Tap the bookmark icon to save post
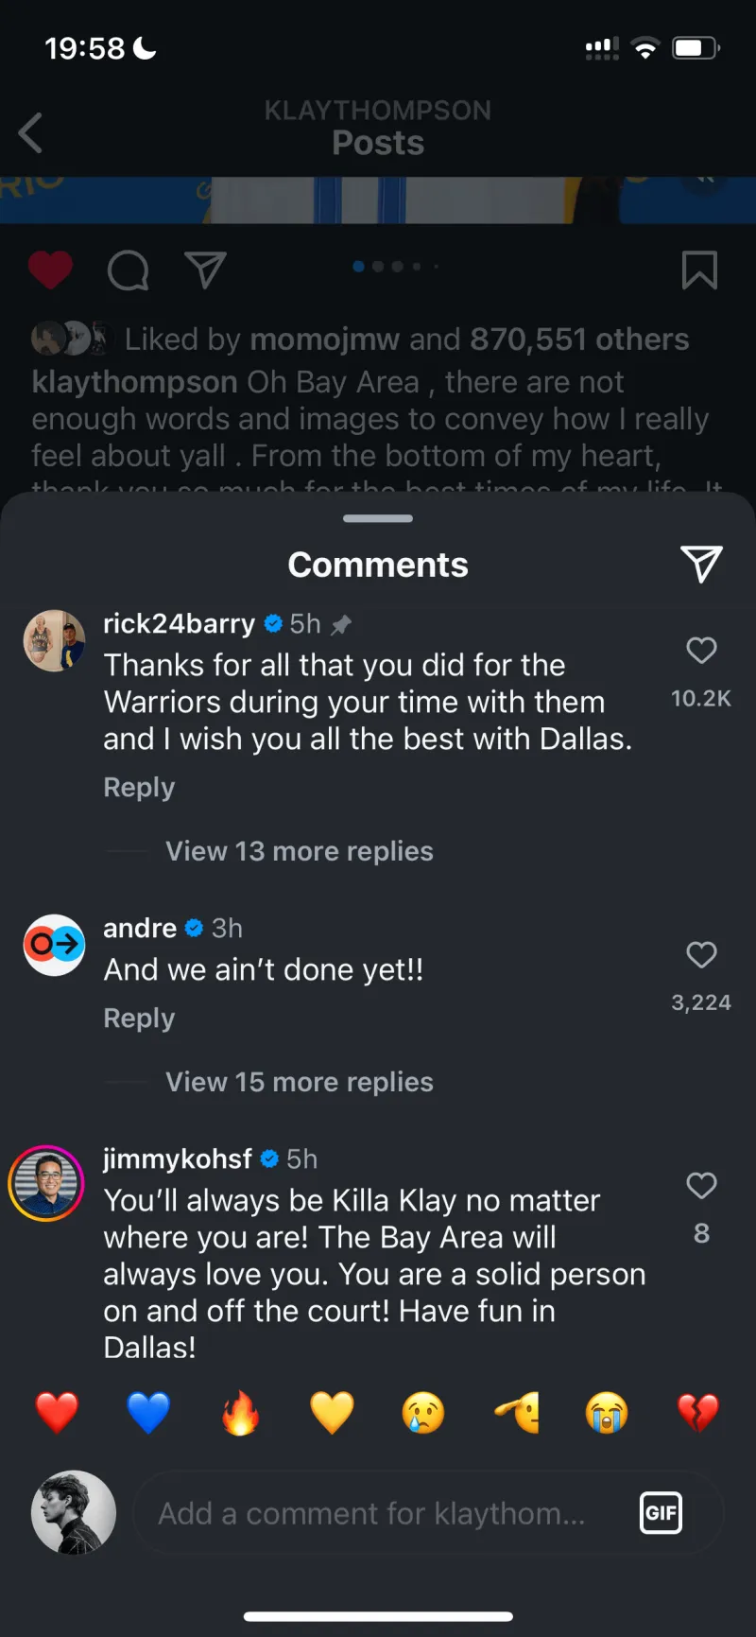 point(699,270)
